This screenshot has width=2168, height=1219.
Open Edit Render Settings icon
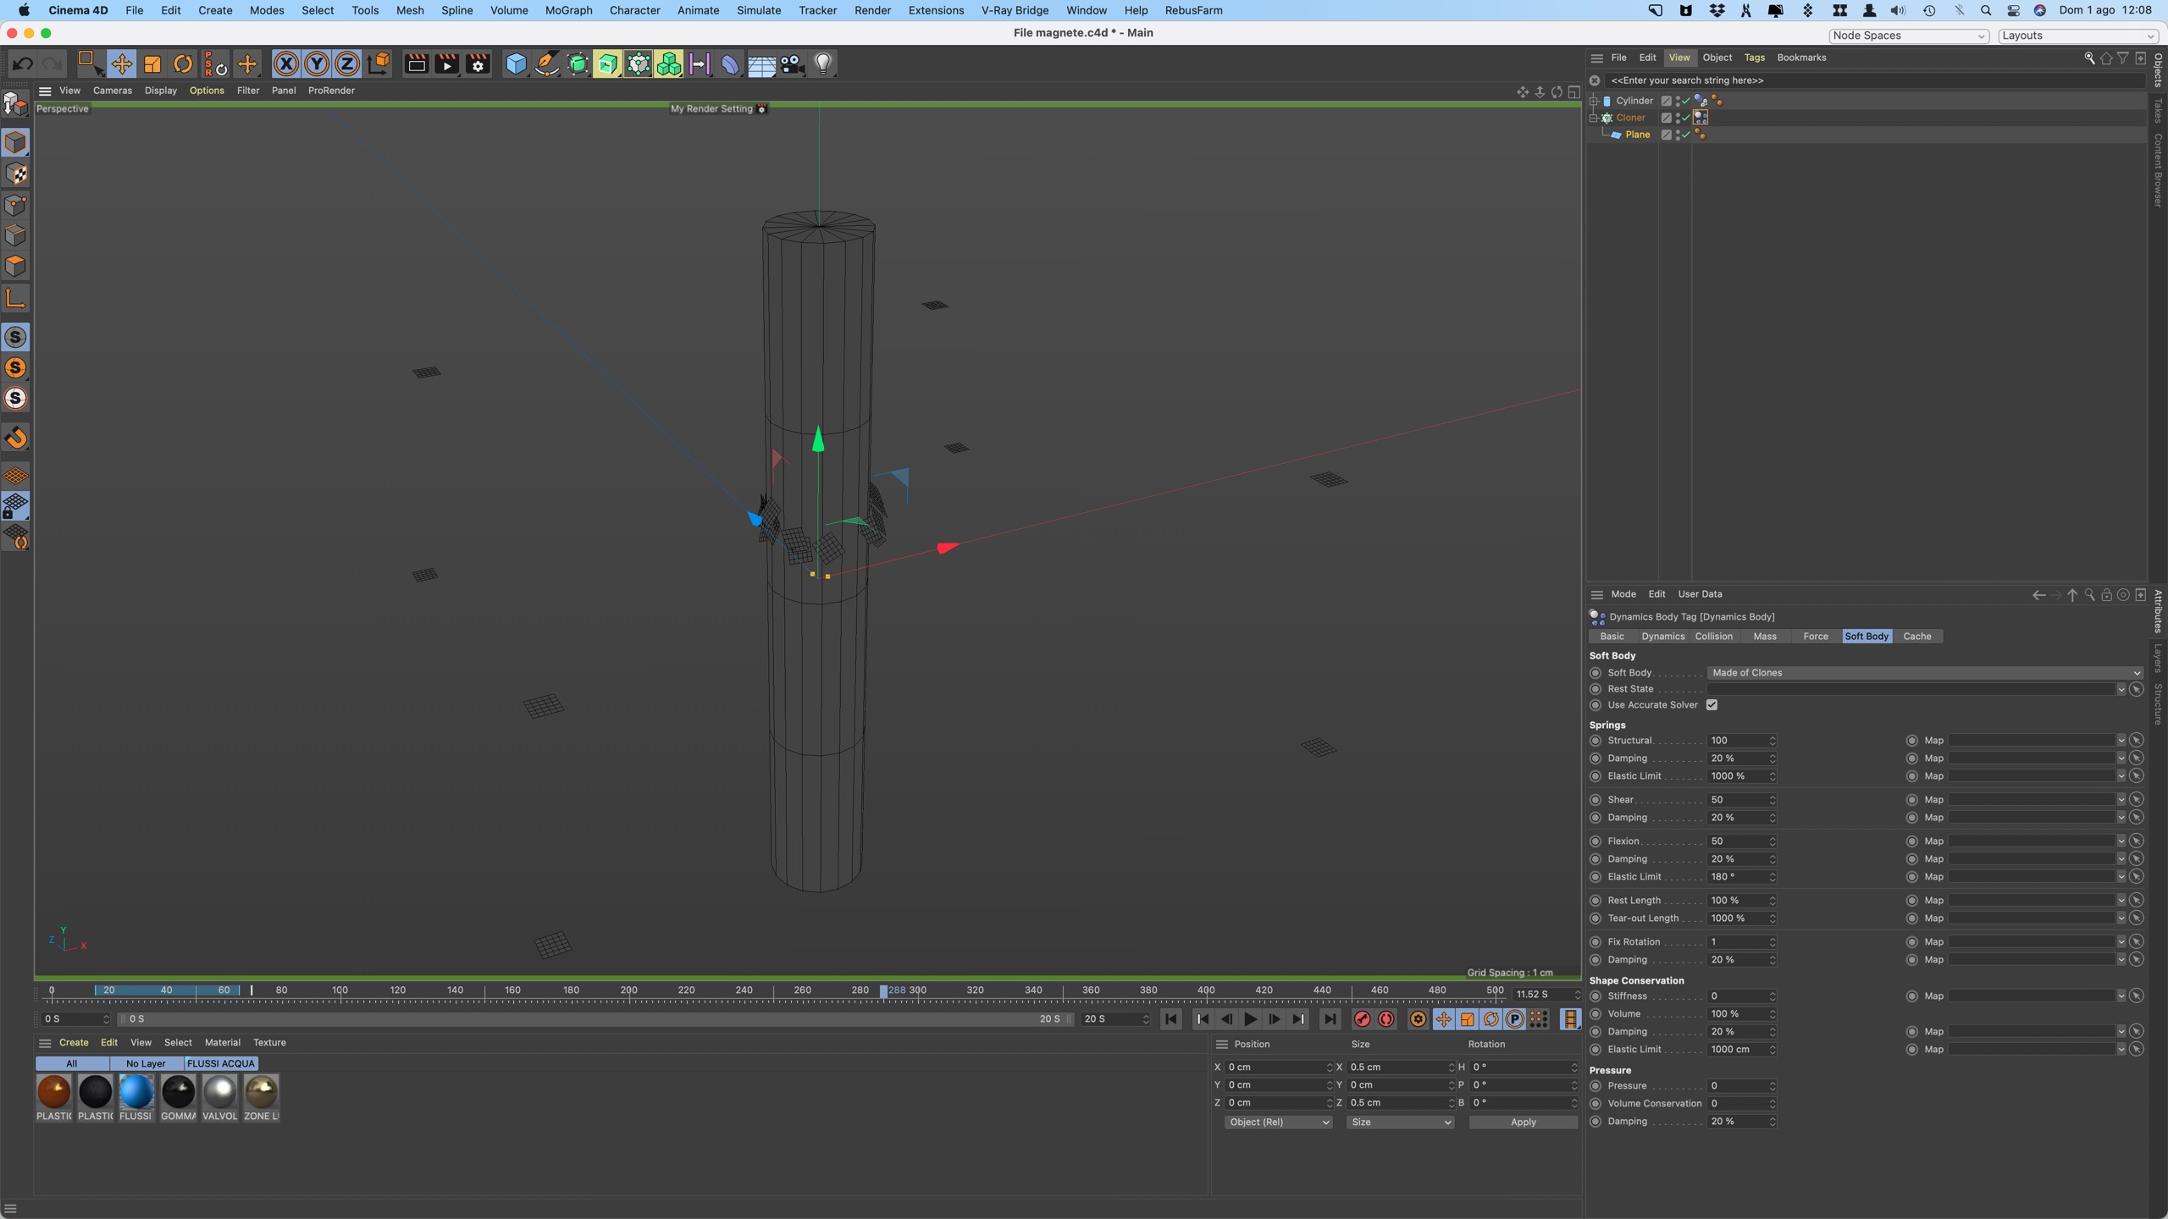pos(478,64)
